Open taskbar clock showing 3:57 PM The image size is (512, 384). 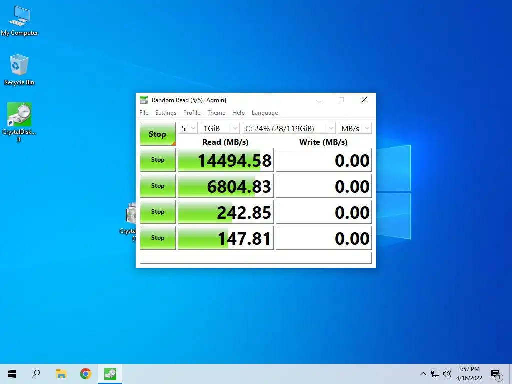[x=469, y=374]
